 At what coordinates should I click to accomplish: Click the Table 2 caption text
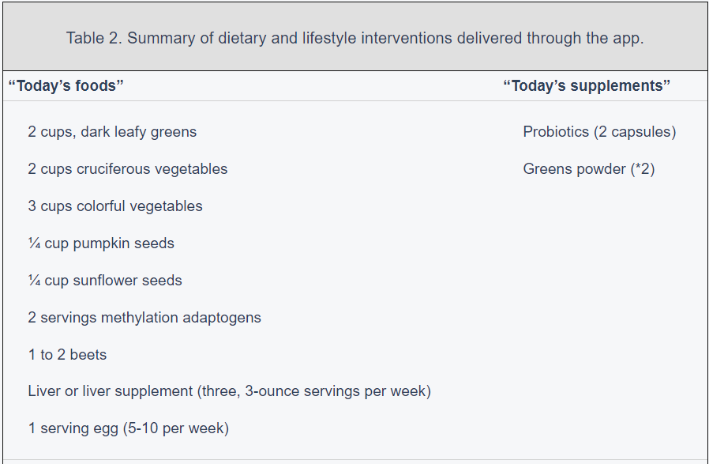click(354, 38)
